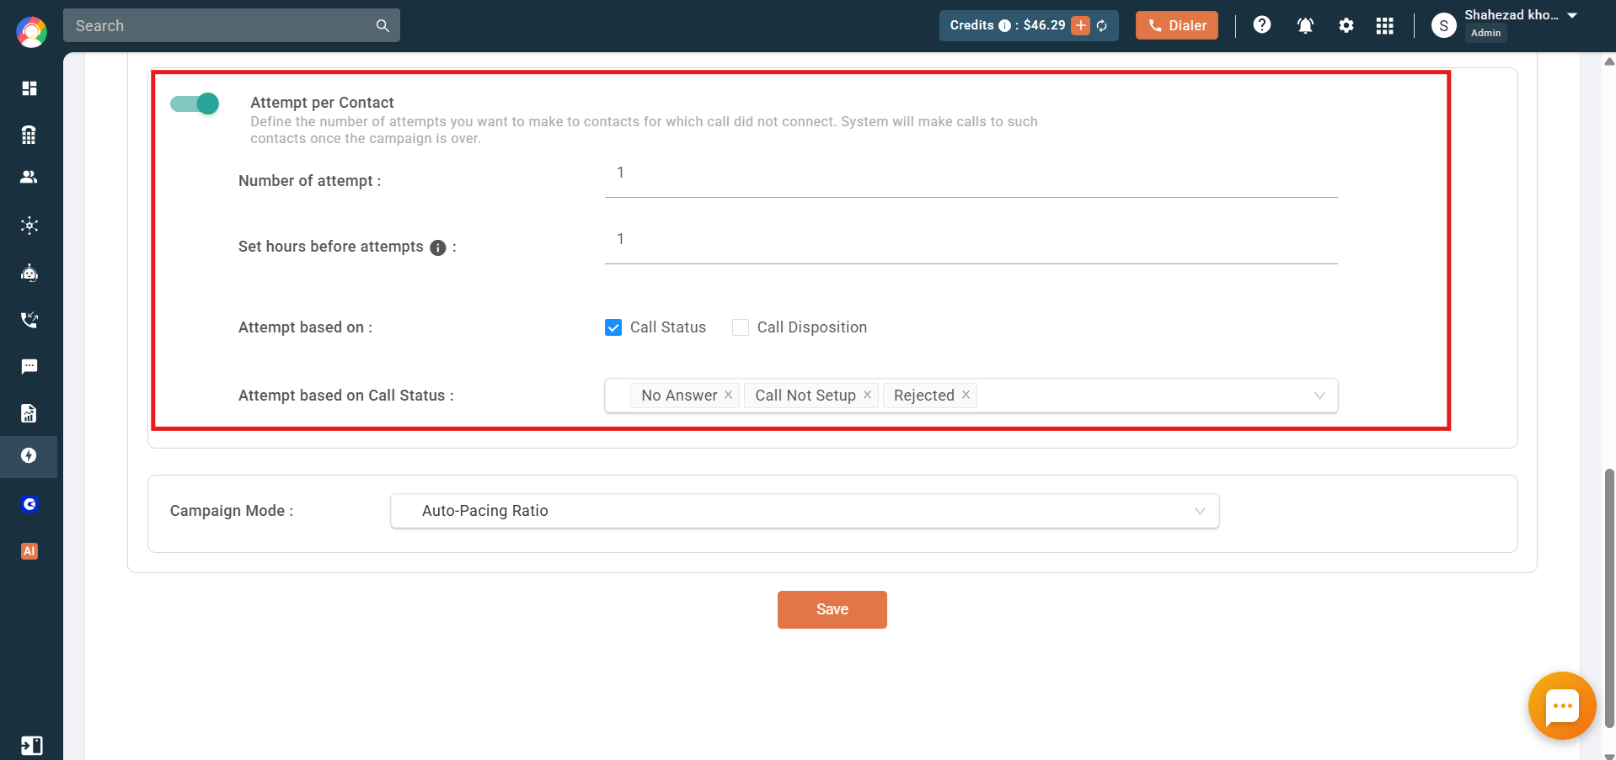Remove the Rejected tag
This screenshot has width=1616, height=760.
click(x=966, y=395)
